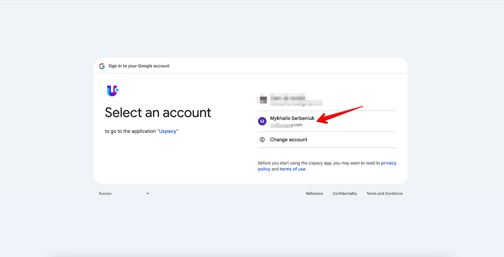Click the Uspacy app logo
This screenshot has height=257, width=504.
tap(112, 91)
